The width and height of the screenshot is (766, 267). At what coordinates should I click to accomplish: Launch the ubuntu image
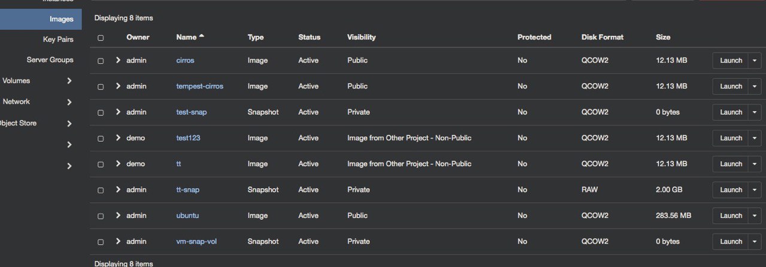click(731, 216)
